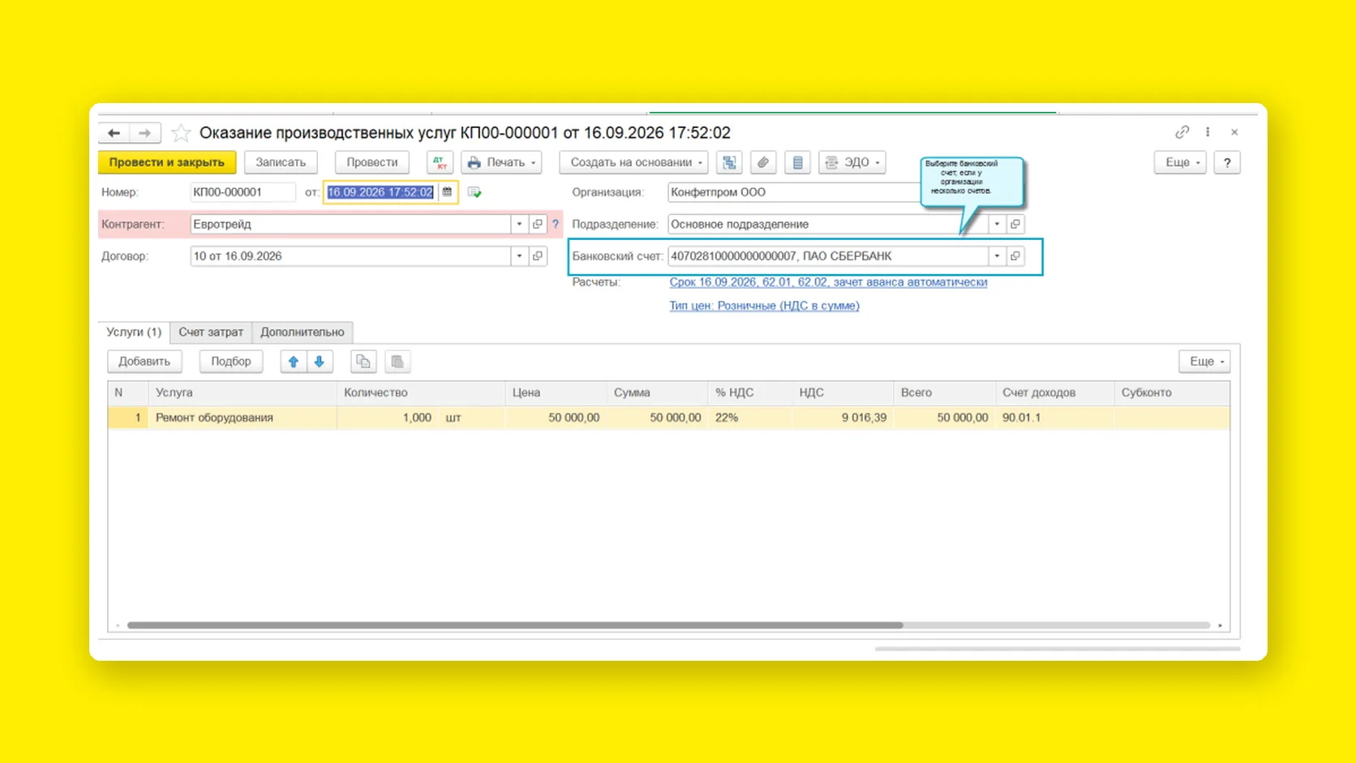Click the green posted status icon near the date

474,192
